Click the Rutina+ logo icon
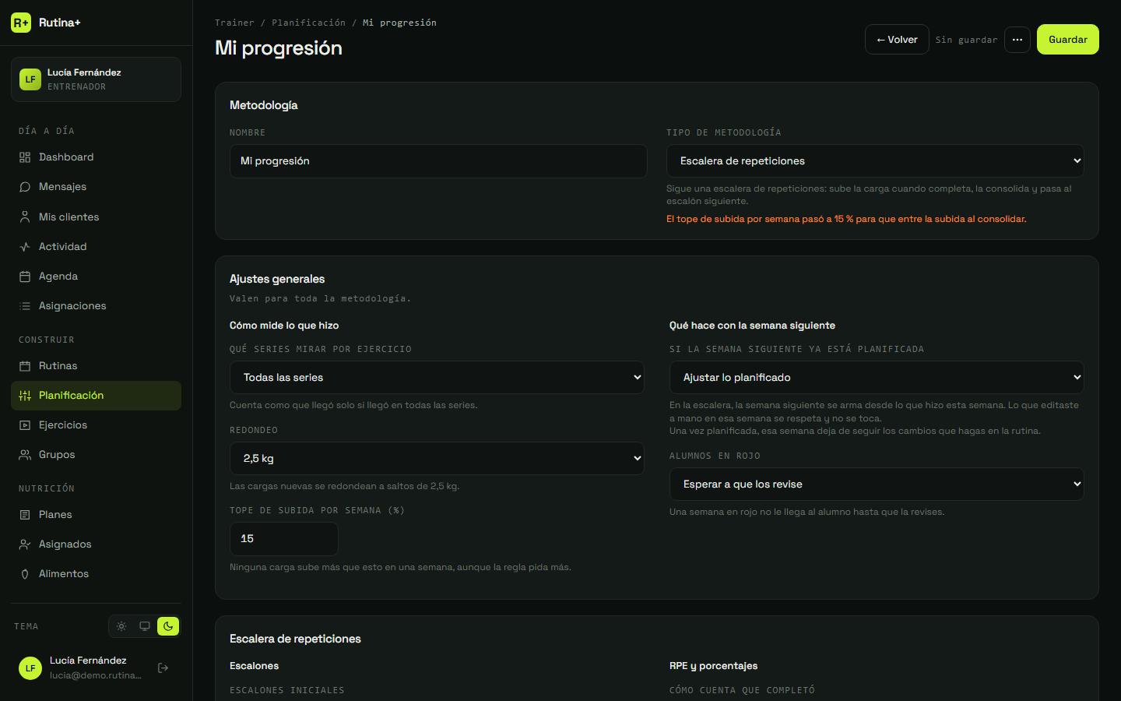The width and height of the screenshot is (1121, 701). 21,23
